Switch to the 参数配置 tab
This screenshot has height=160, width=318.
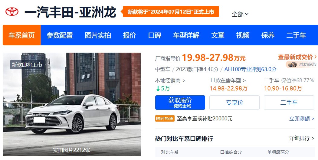click(60, 35)
